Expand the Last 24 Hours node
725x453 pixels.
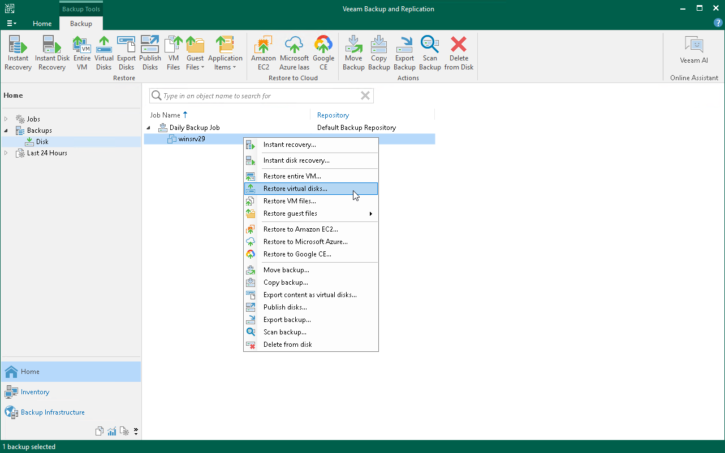7,153
